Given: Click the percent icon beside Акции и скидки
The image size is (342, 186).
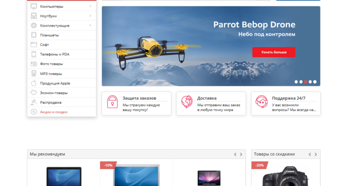Looking at the screenshot, I should tap(34, 112).
